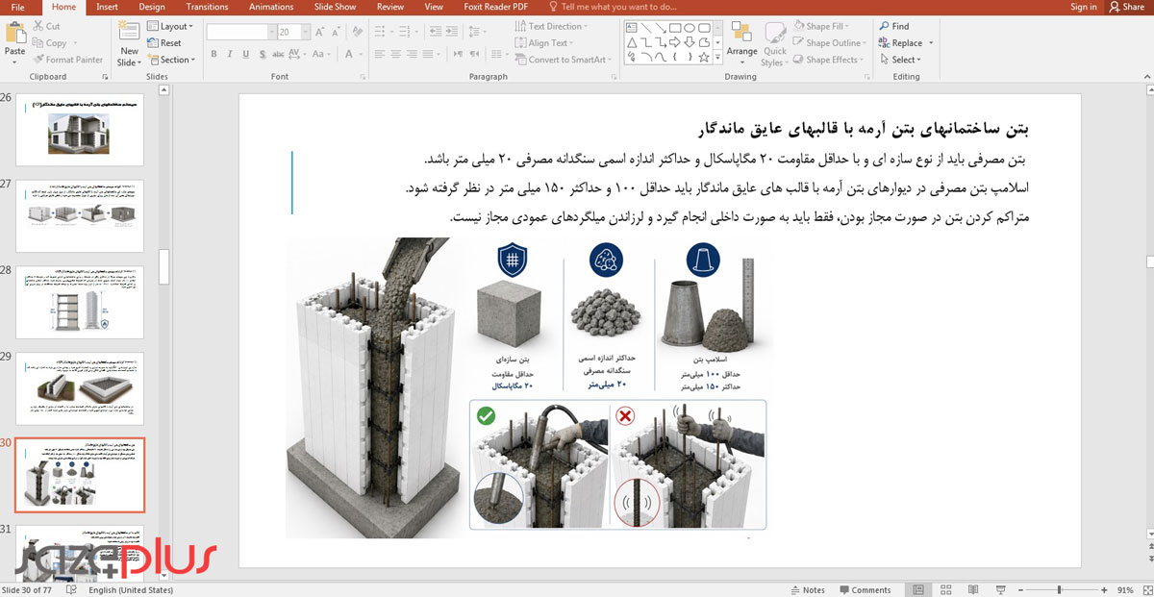Toggle Underline formatting
Image resolution: width=1154 pixels, height=597 pixels.
pyautogui.click(x=246, y=54)
